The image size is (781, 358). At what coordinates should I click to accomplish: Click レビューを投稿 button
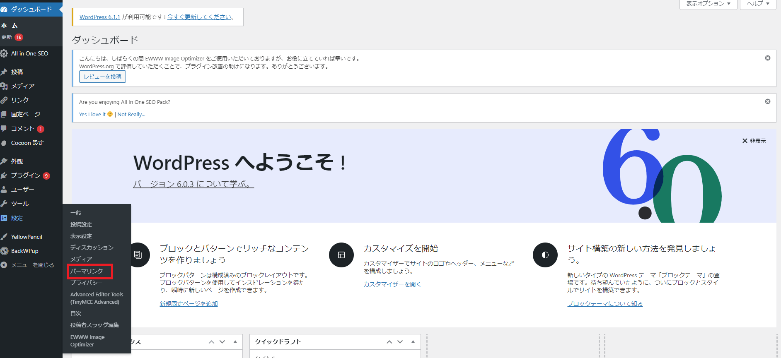pyautogui.click(x=102, y=77)
